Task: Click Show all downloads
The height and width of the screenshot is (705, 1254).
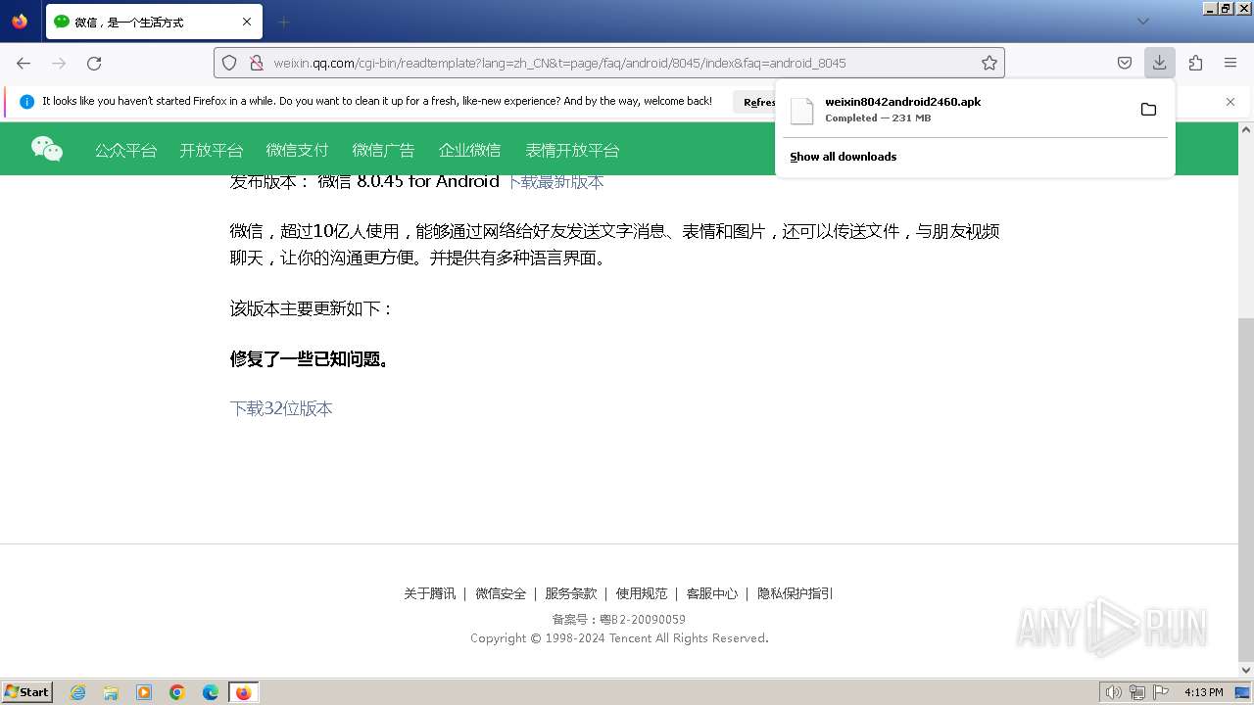Action: click(843, 157)
